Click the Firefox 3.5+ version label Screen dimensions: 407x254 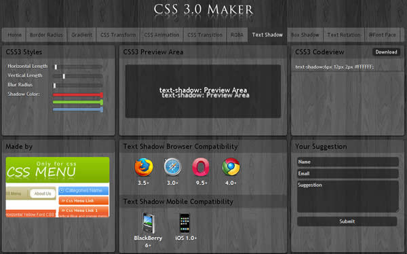pyautogui.click(x=143, y=183)
